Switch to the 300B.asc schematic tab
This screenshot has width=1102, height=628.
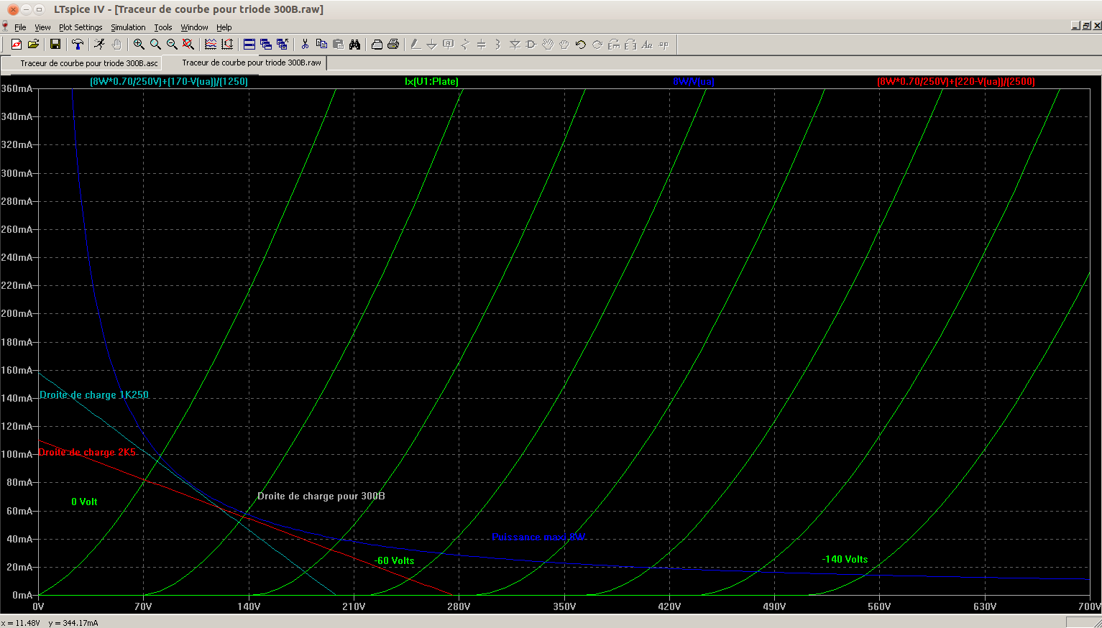coord(82,63)
